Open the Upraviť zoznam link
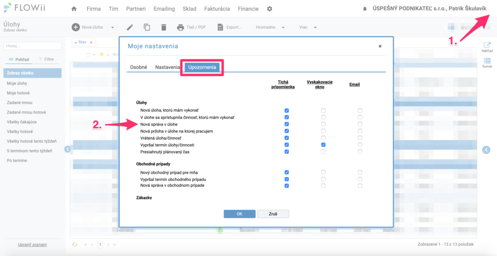Viewport: 497px width, 256px height. [x=33, y=244]
